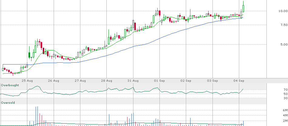Viewport: 288px width, 126px height.
Task: Click the Oversold label on RSI panel
Action: tap(8, 103)
